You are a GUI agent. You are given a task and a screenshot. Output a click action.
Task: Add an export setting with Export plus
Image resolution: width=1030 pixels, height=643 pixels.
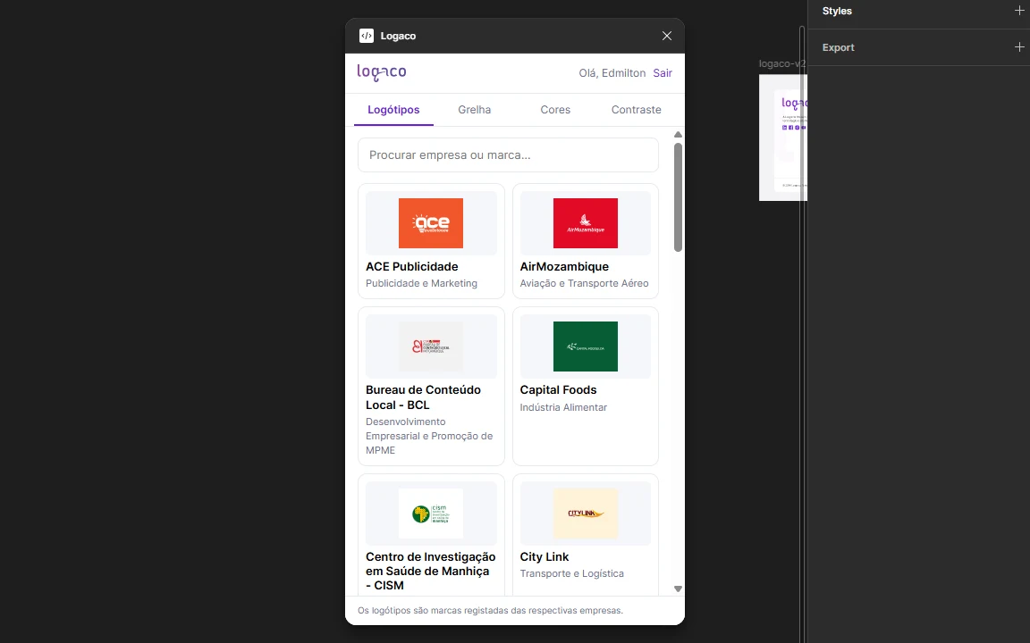click(1019, 47)
